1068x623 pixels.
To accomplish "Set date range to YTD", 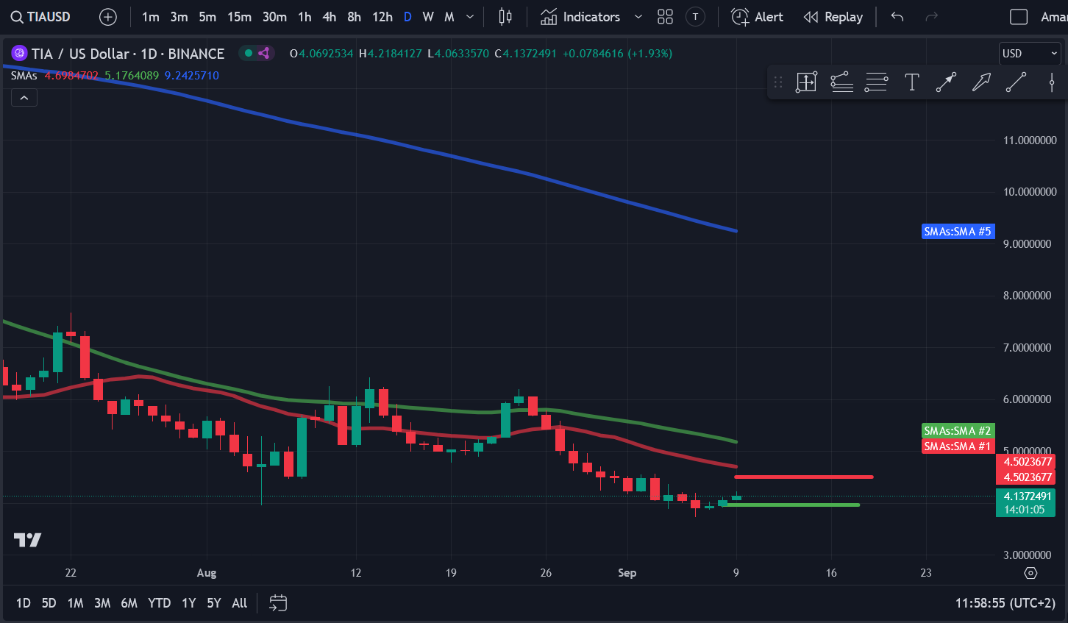I will pos(159,603).
